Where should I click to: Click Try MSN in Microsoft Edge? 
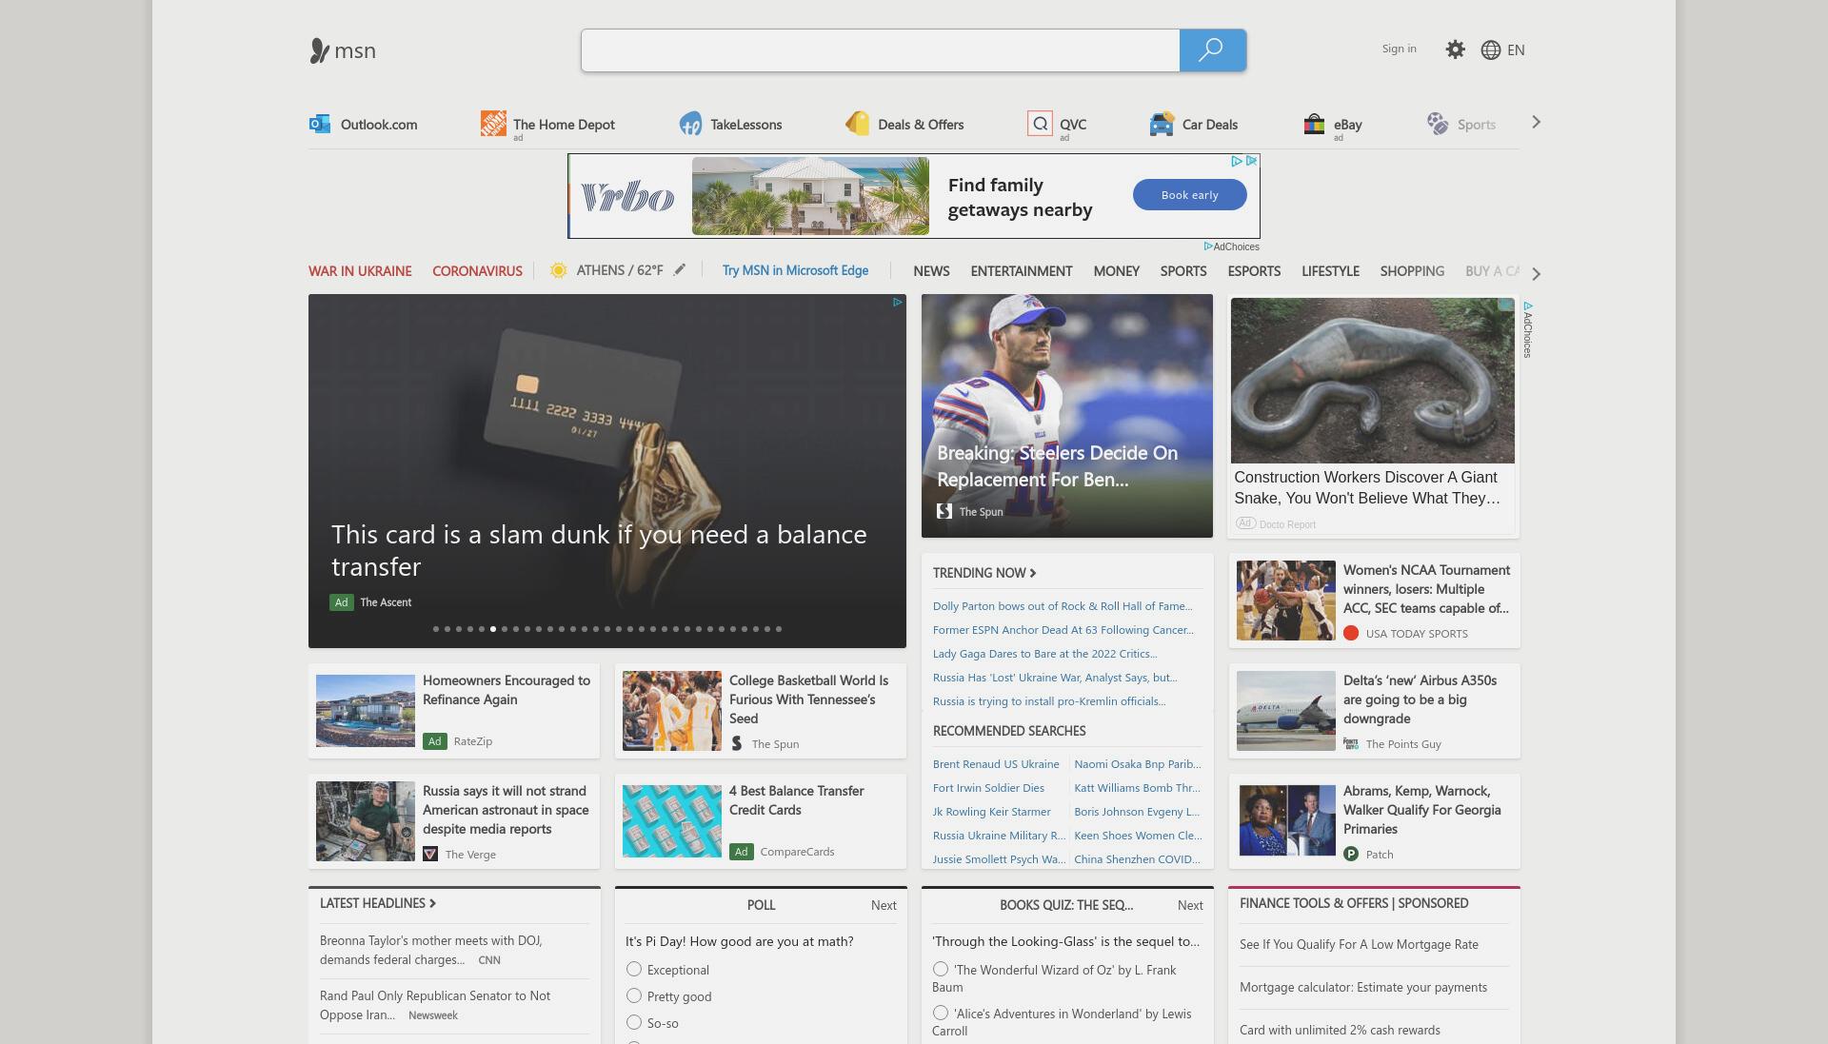[x=795, y=270]
